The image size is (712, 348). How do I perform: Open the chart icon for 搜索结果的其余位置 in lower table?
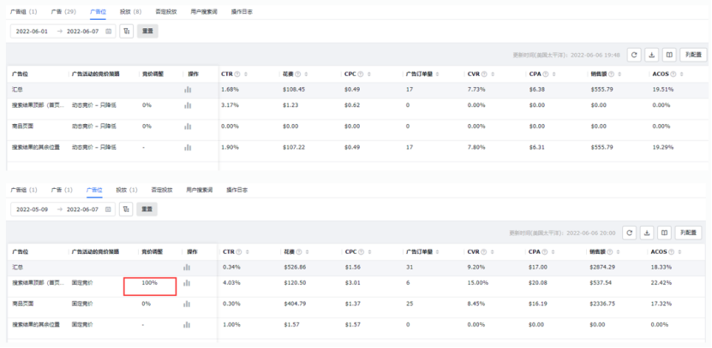[x=187, y=325]
